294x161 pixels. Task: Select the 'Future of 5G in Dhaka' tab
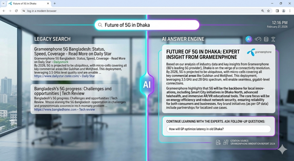tap(28, 3)
